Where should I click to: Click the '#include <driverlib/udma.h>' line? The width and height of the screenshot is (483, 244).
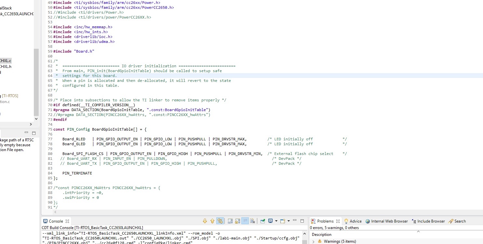[x=84, y=42]
